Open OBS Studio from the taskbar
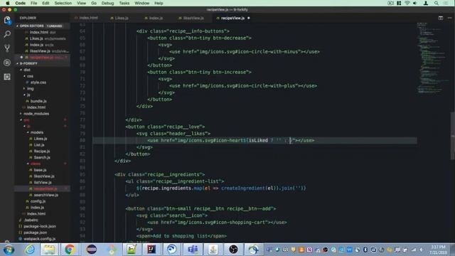Image resolution: width=455 pixels, height=256 pixels. click(x=233, y=250)
